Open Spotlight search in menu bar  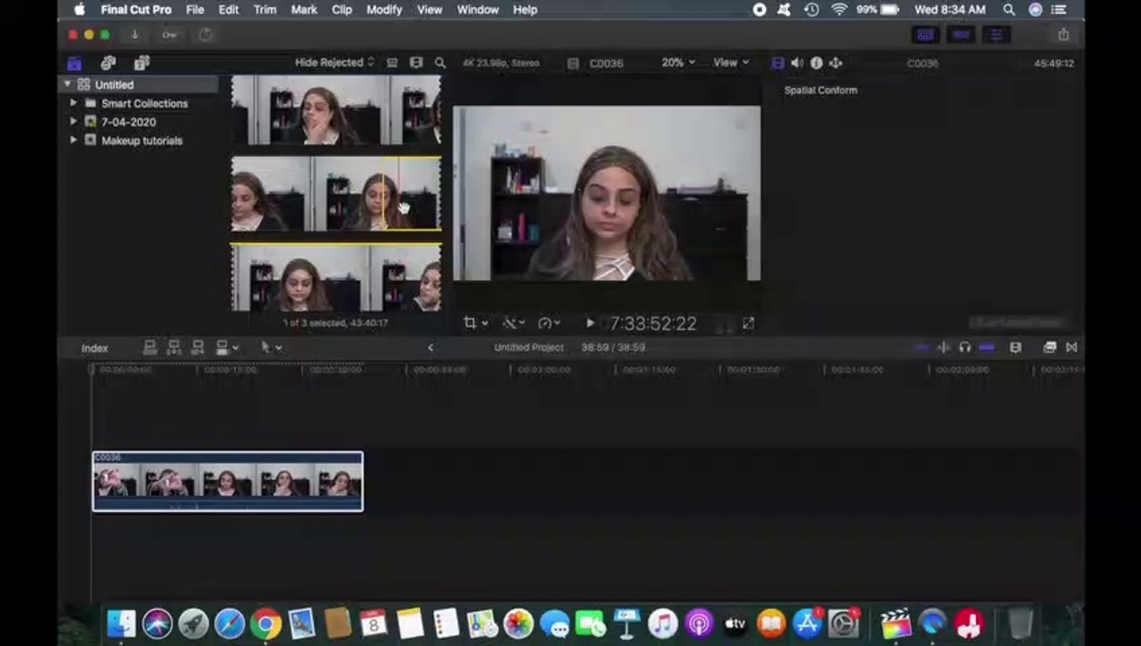click(1009, 10)
